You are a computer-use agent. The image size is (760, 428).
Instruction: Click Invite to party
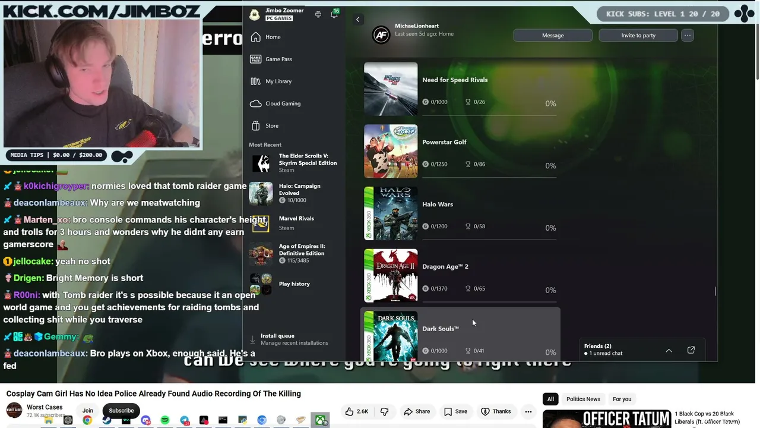click(638, 35)
